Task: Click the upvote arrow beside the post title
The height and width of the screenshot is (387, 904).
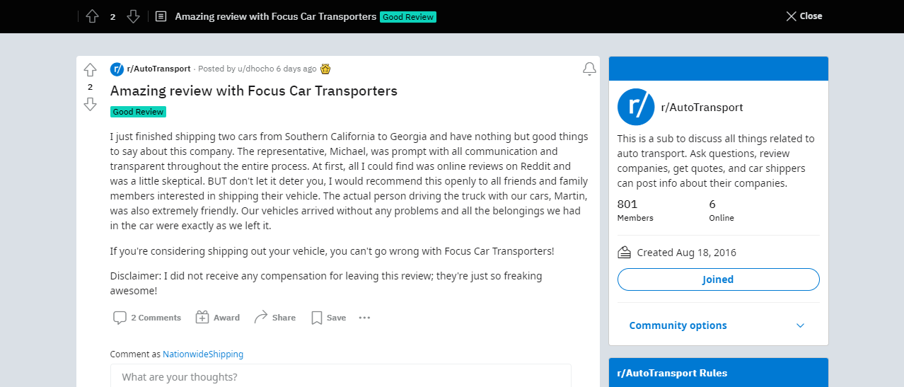Action: [90, 70]
